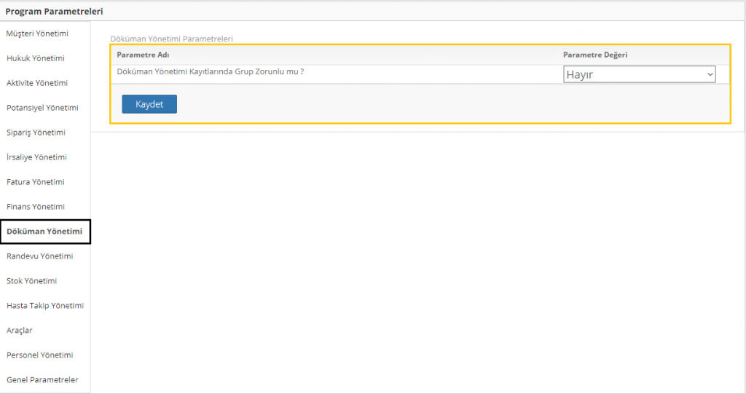Click the Grup Zorunlu mu parameter row text
Screen dimensions: 746x394
click(210, 71)
